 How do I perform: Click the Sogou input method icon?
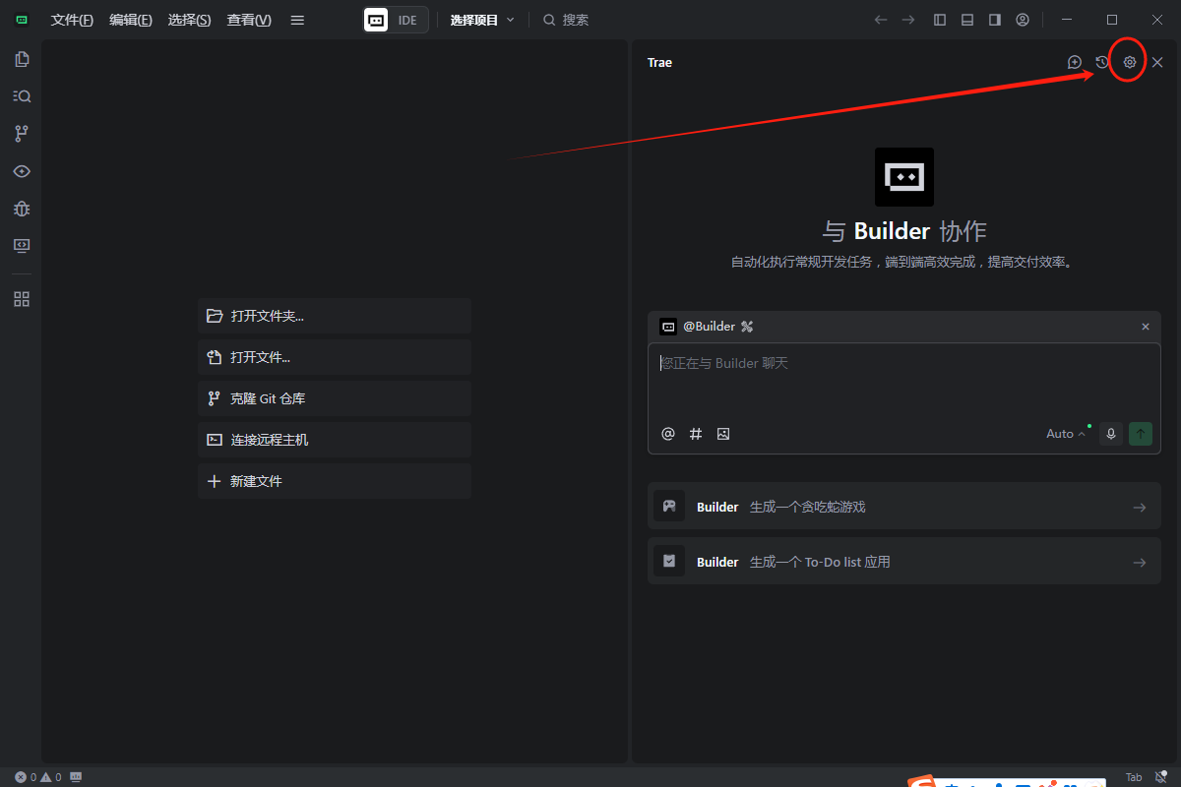(x=922, y=782)
